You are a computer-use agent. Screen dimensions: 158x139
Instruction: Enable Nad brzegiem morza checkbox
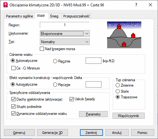click(x=42, y=49)
